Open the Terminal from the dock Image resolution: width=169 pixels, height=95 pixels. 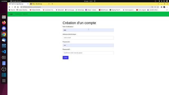(4, 58)
